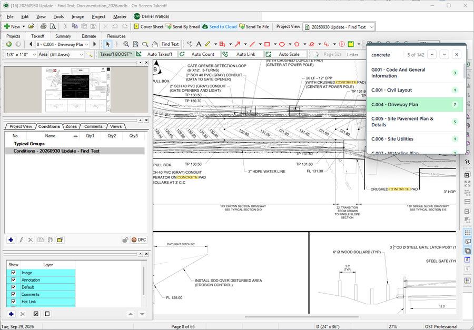Select the arrow pointer Select tool
474x330 pixels.
[x=107, y=44]
